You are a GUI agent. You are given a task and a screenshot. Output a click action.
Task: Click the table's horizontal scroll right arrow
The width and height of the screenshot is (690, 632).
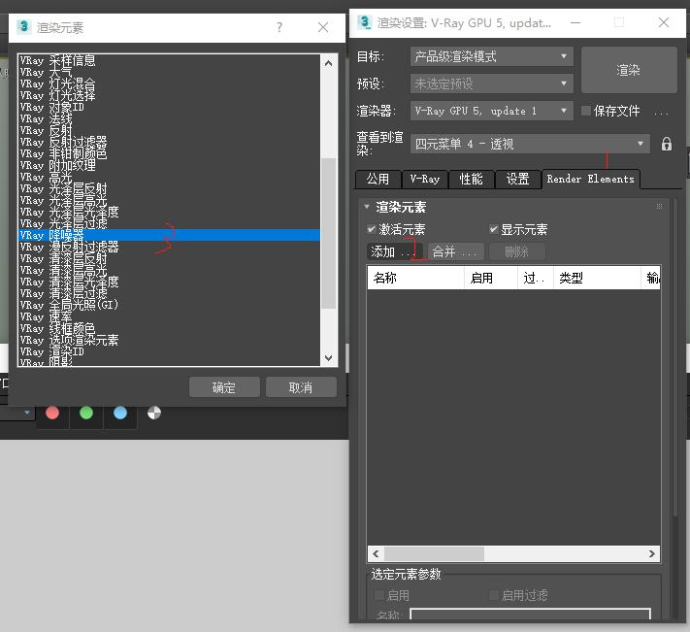(x=652, y=553)
